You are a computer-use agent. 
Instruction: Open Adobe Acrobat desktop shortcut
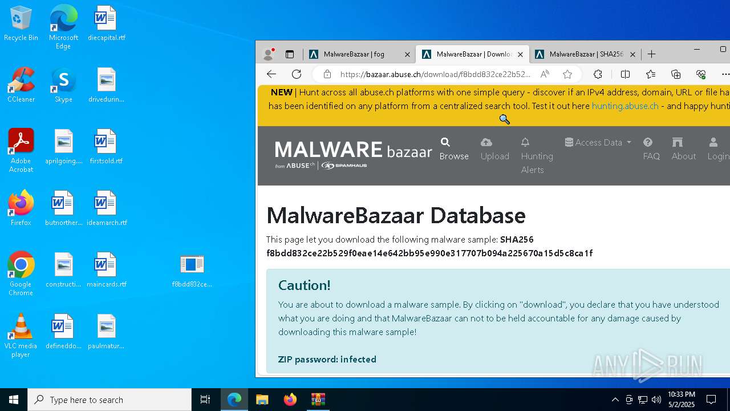point(21,151)
